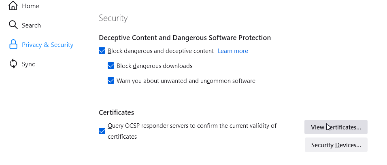Open the Security Devices dialog
This screenshot has width=387, height=165.
[336, 145]
